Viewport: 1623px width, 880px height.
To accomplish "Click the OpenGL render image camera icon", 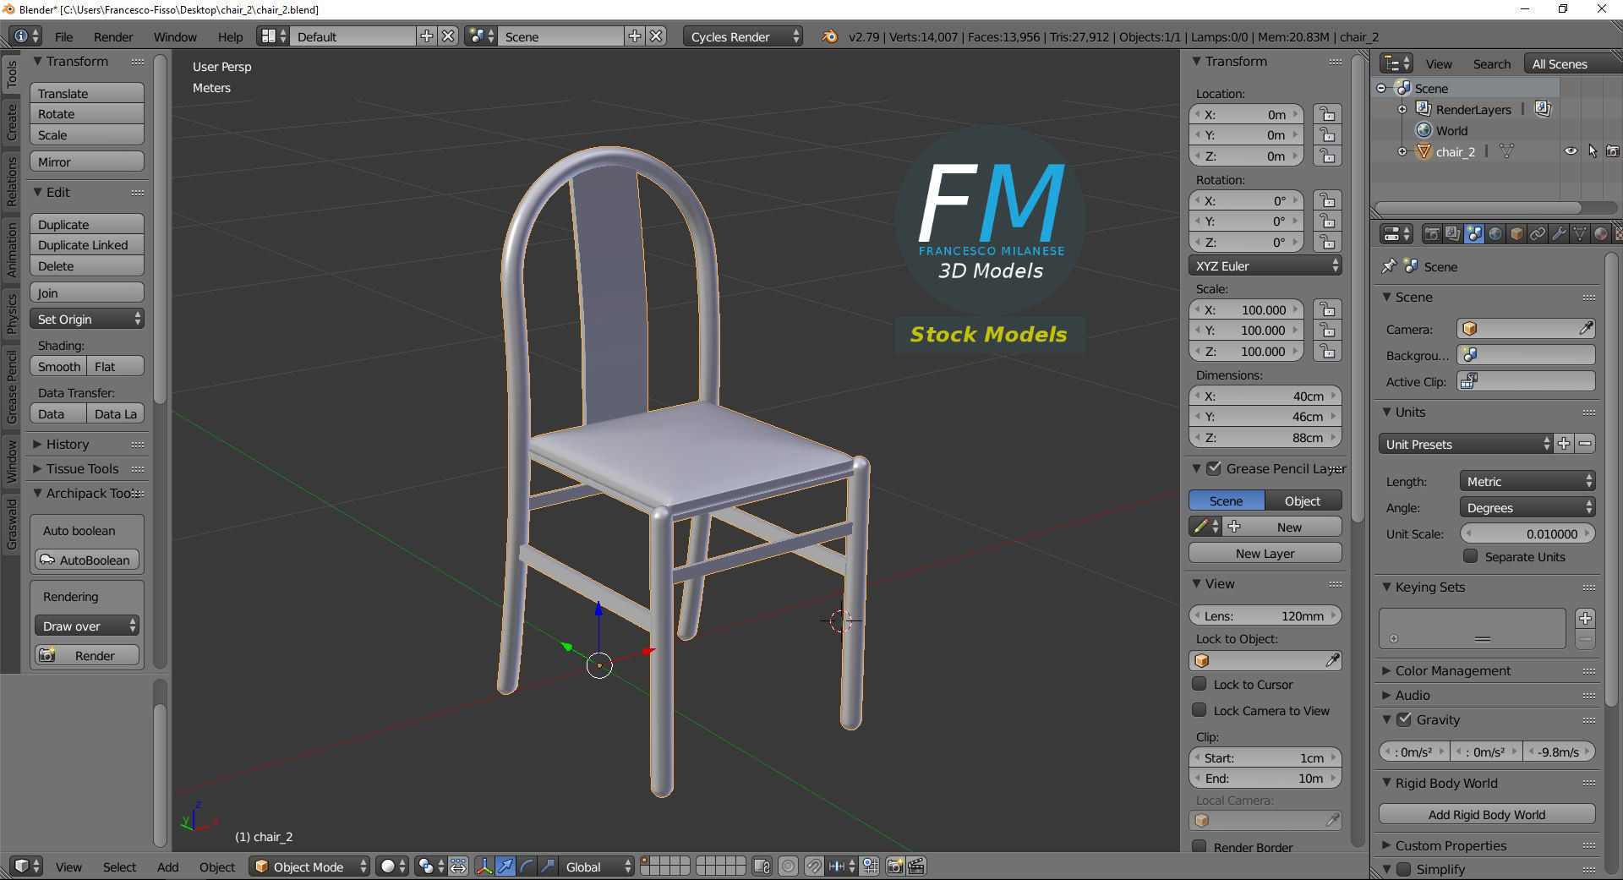I will coord(895,866).
